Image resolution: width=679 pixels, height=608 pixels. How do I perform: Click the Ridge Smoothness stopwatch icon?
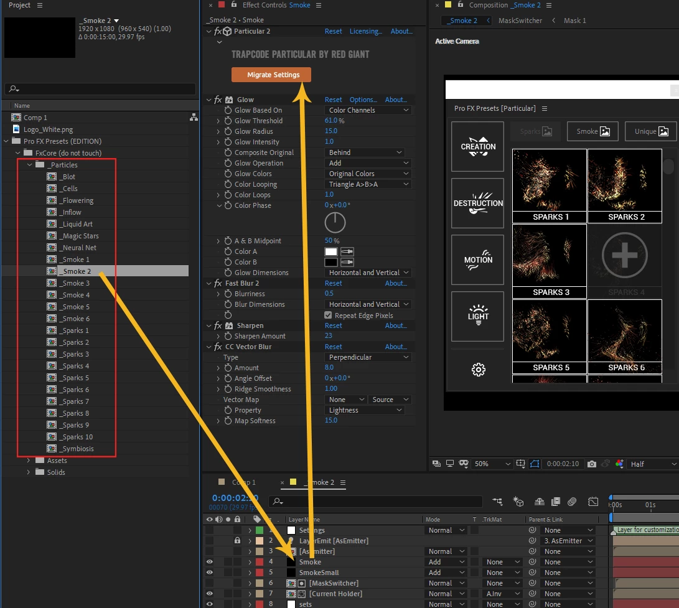click(228, 389)
